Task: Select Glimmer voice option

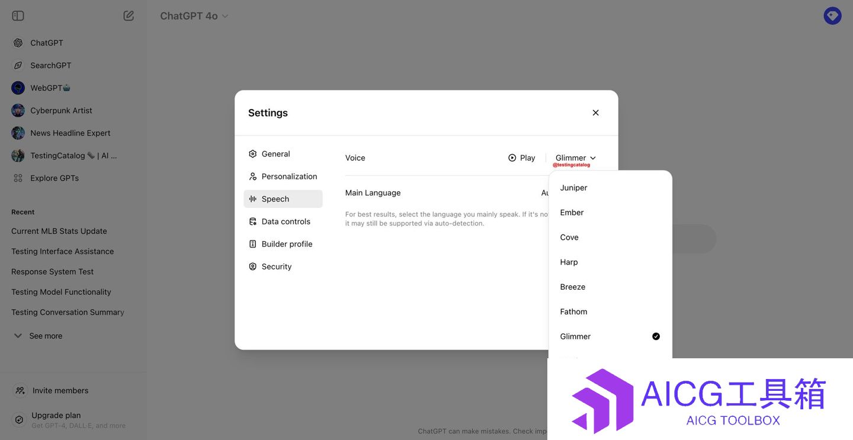Action: (610, 336)
